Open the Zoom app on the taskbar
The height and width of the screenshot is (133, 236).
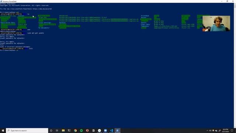[x=105, y=130]
